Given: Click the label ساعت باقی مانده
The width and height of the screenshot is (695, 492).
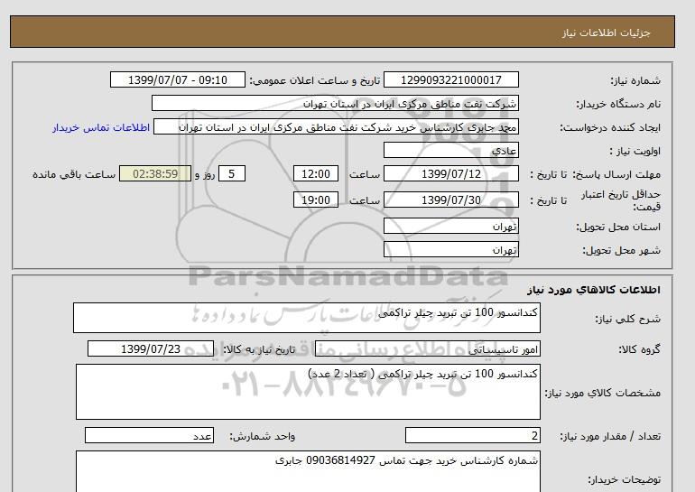Looking at the screenshot, I should (x=74, y=174).
